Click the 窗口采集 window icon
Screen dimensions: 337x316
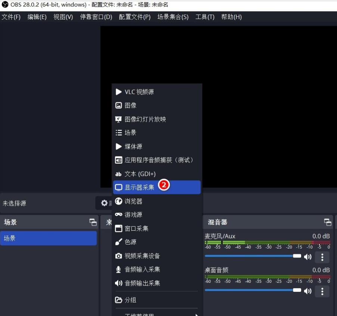pos(118,228)
